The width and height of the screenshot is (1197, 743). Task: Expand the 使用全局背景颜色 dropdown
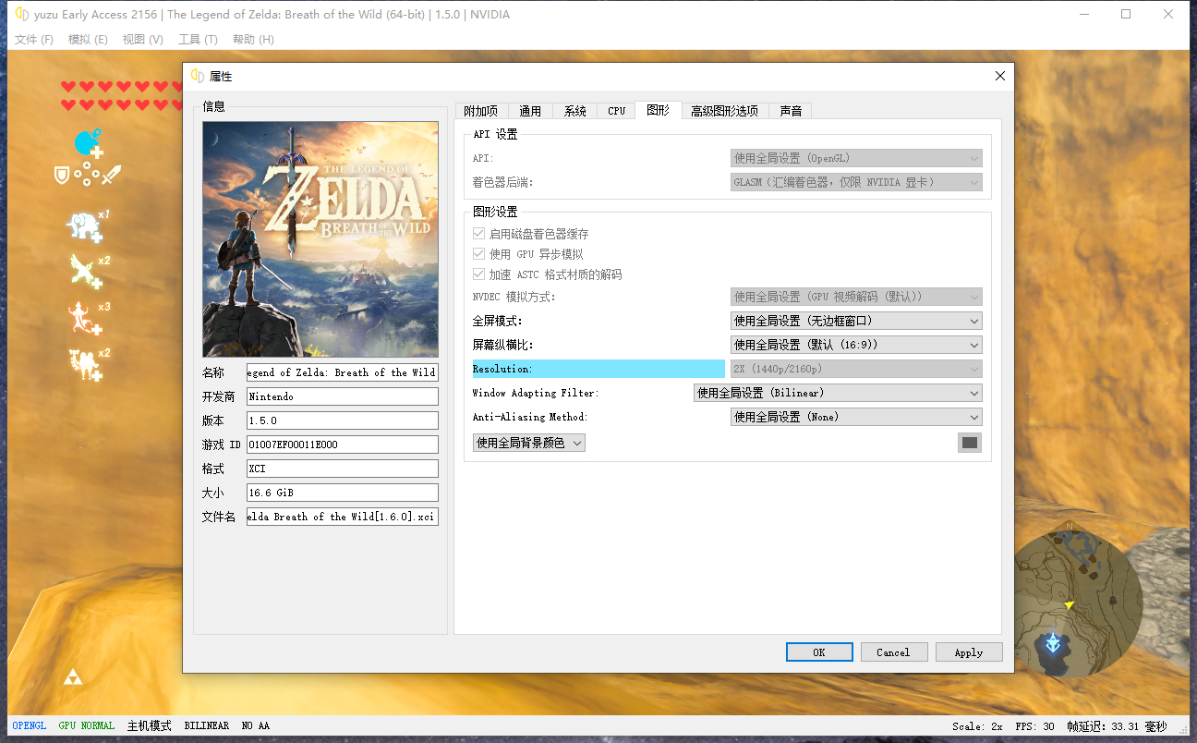coord(528,443)
